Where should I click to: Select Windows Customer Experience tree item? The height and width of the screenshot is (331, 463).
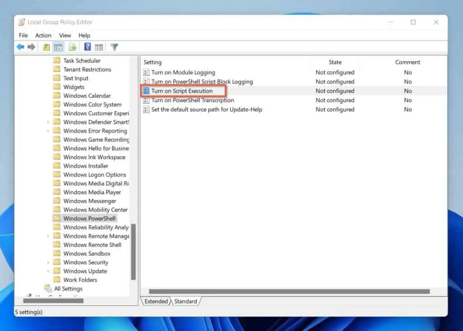click(x=96, y=113)
